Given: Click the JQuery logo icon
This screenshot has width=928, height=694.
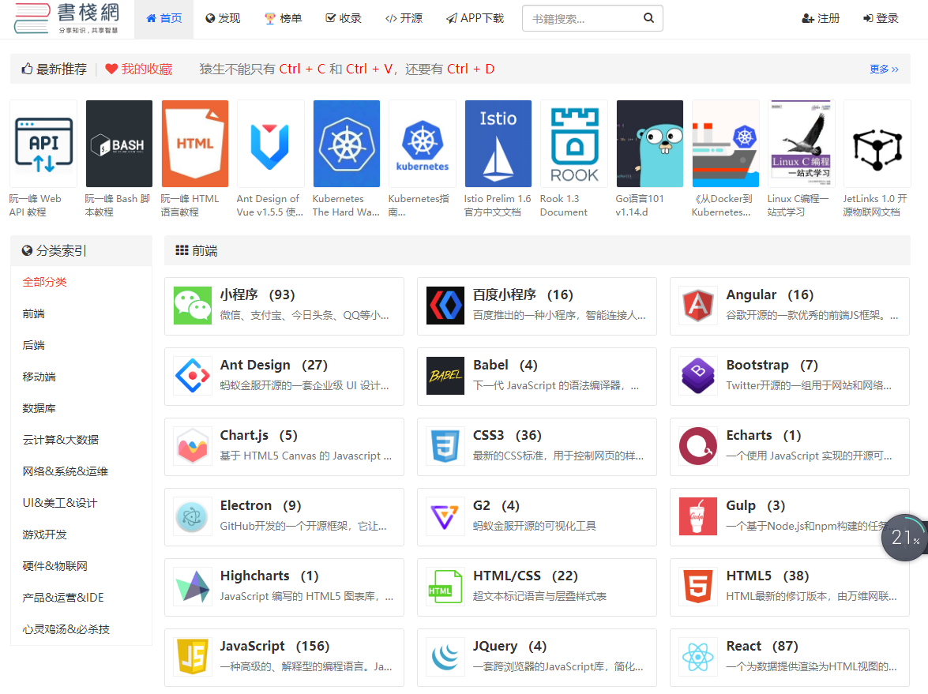Looking at the screenshot, I should tap(445, 657).
